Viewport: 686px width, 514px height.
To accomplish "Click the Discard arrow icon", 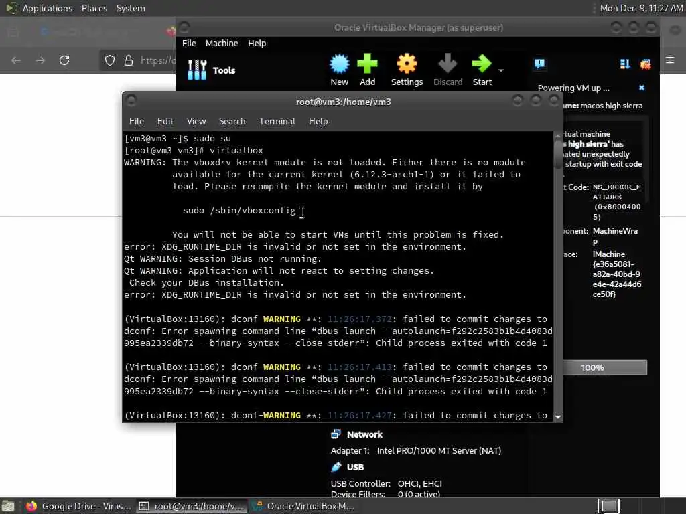I will [448, 64].
